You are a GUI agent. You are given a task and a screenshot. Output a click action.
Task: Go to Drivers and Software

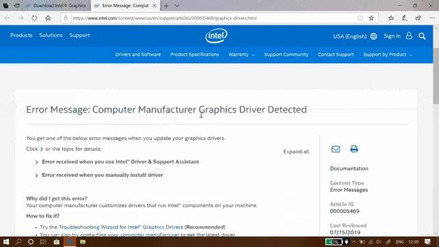(138, 55)
